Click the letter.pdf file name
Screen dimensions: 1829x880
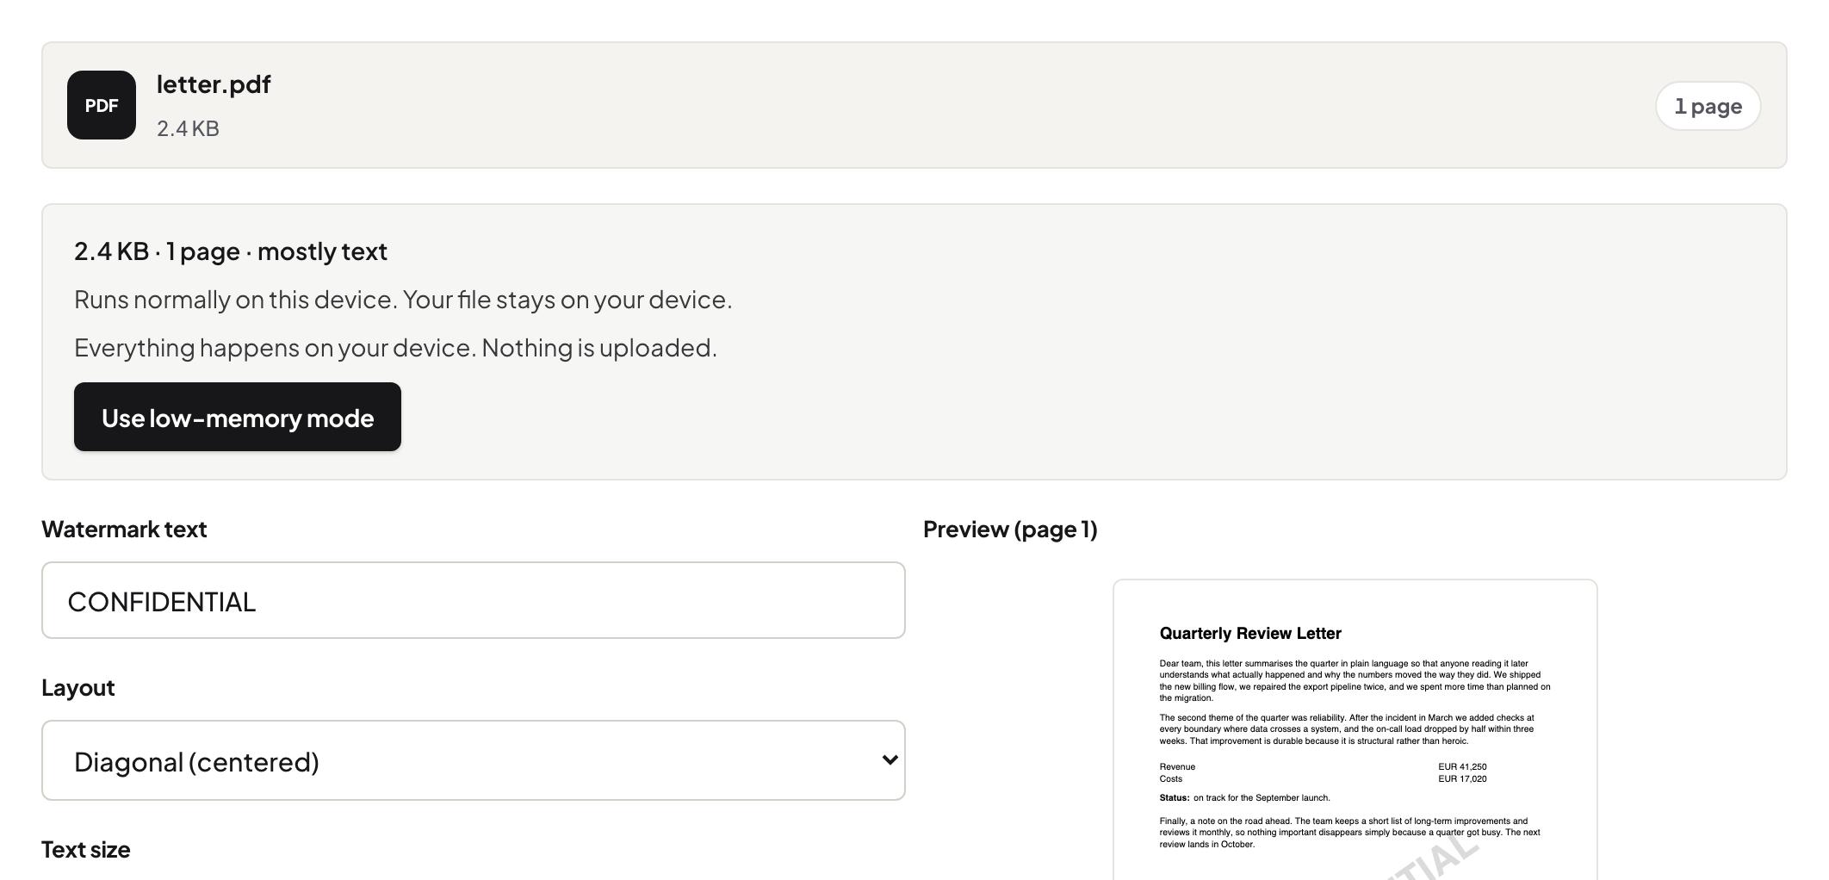point(214,84)
